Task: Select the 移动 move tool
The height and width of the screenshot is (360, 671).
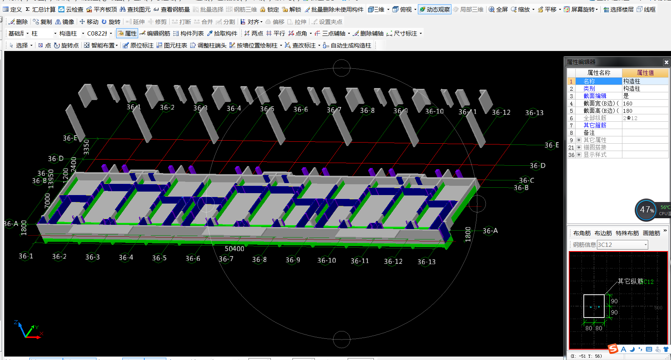Action: point(89,22)
